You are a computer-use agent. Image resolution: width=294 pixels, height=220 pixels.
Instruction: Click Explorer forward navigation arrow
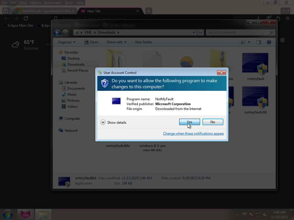(x=65, y=33)
